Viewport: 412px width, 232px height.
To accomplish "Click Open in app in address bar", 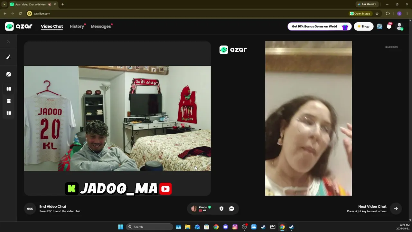I will coord(360,14).
